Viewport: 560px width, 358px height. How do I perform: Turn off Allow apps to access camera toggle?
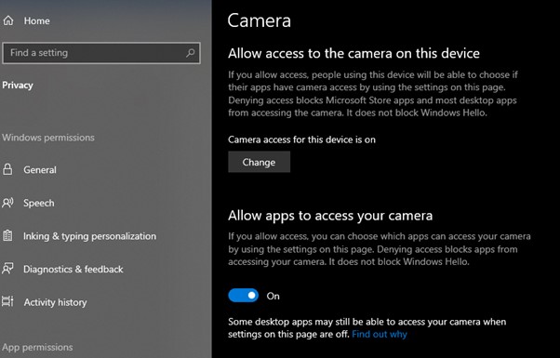243,296
